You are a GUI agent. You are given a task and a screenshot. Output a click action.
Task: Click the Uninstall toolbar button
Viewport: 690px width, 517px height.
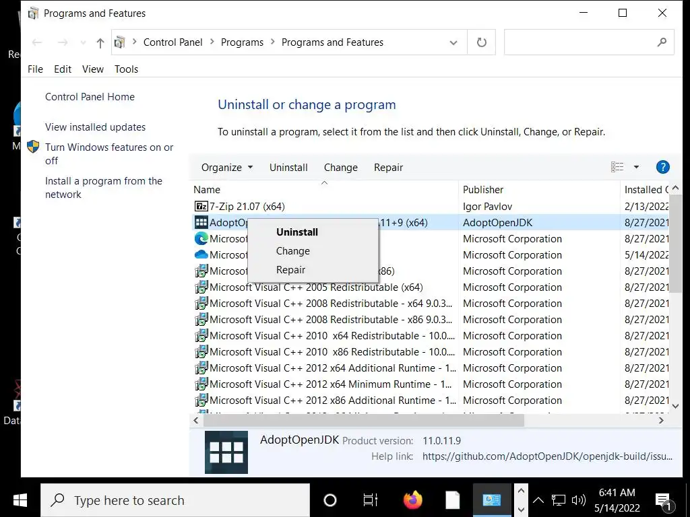click(288, 168)
